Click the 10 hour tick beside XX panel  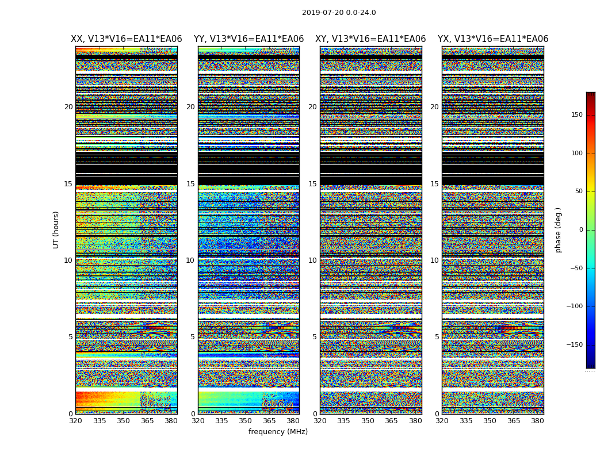pyautogui.click(x=68, y=260)
